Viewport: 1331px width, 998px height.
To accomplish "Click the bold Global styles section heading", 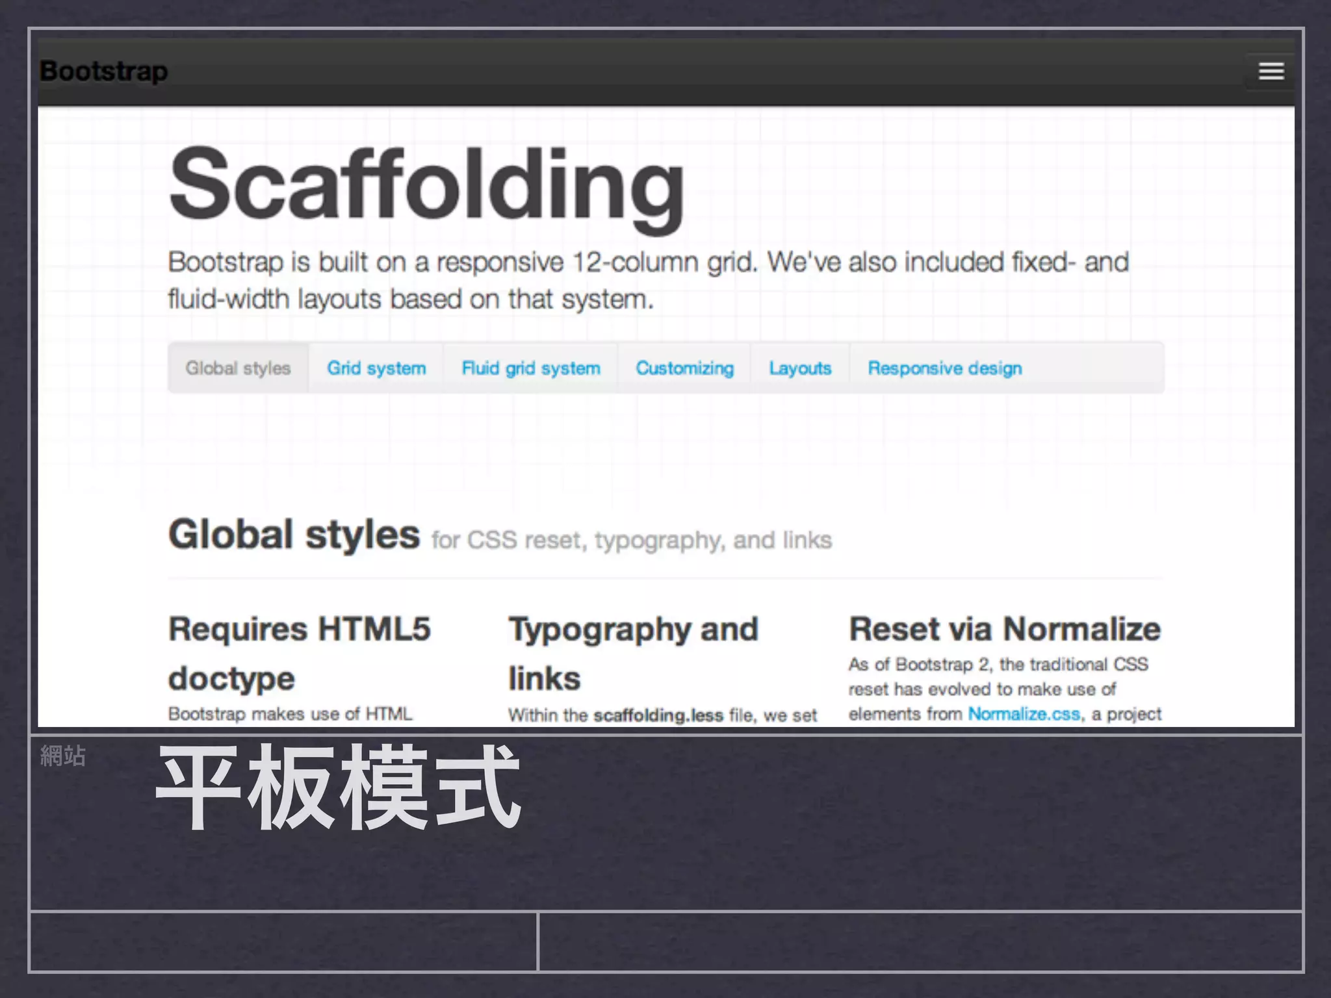I will tap(294, 534).
